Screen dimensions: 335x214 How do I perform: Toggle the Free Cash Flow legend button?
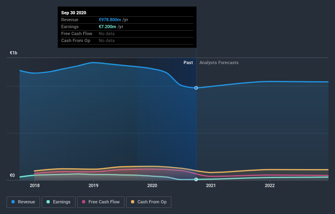101,202
